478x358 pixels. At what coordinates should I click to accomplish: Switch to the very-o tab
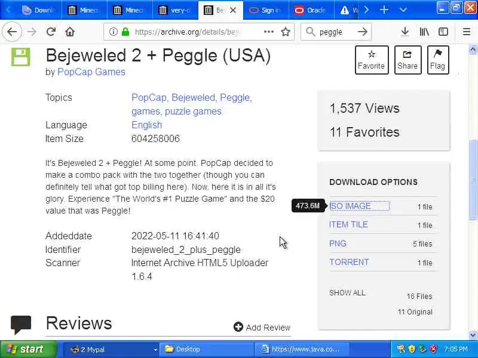175,10
